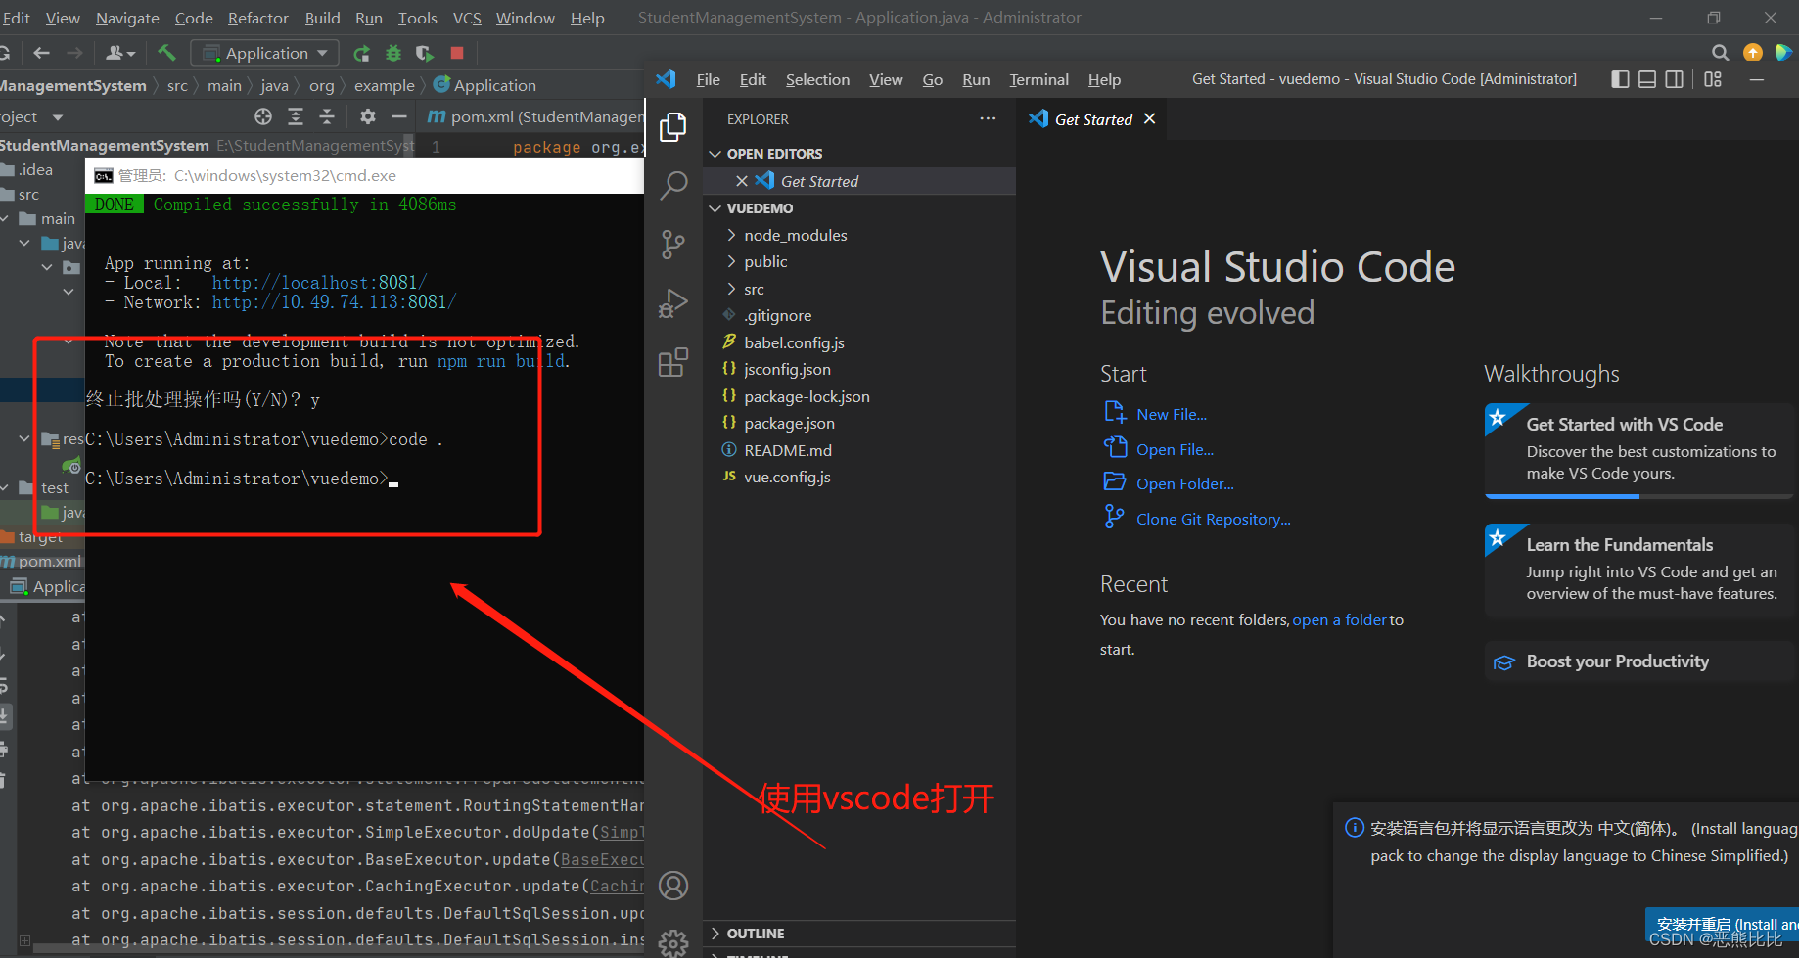Screen dimensions: 1799x958
Task: Click IntelliJ orange update arrow icon
Action: 1753,52
